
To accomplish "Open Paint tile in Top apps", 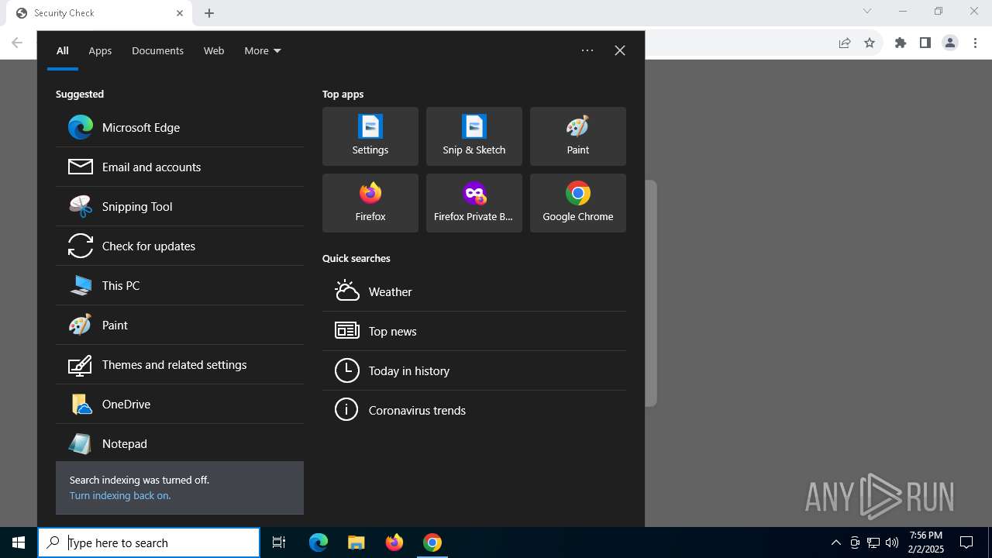I will pyautogui.click(x=578, y=136).
